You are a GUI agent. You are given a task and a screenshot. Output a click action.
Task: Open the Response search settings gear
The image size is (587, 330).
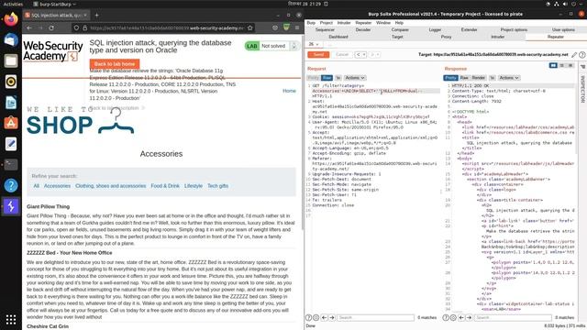[453, 318]
